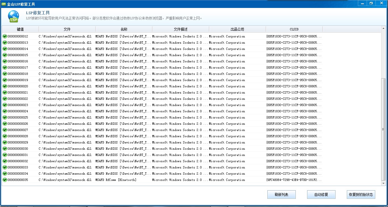This screenshot has height=207, width=388.
Task: Sort by the 文件描述 column header
Action: (x=181, y=29)
